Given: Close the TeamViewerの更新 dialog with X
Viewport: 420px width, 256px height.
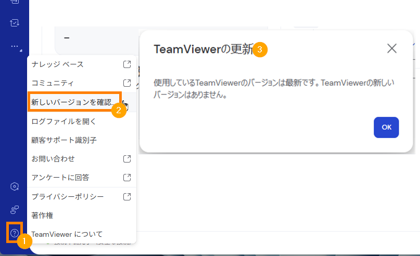Looking at the screenshot, I should coord(391,49).
